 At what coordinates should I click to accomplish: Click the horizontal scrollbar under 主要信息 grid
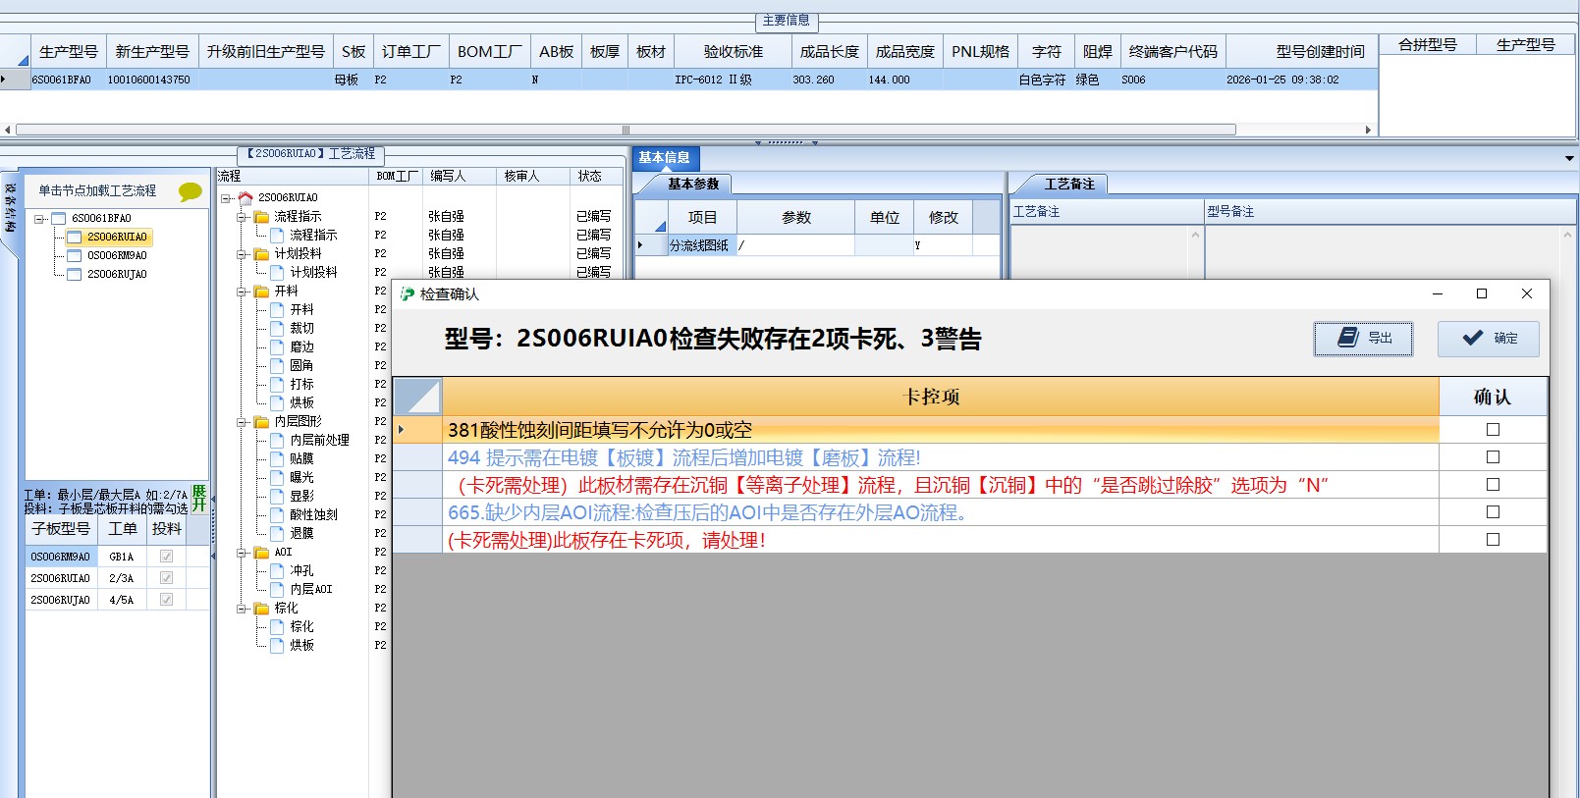coord(627,130)
